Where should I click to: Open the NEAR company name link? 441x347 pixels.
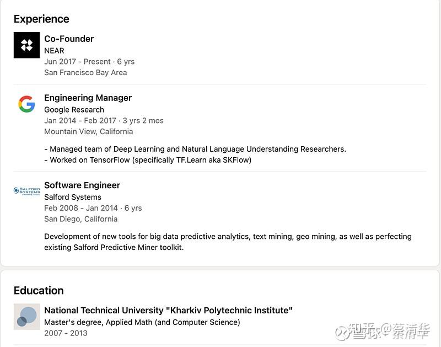coord(54,51)
